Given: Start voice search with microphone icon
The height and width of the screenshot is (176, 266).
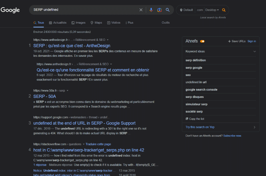Looking at the screenshot, I should pos(151,10).
